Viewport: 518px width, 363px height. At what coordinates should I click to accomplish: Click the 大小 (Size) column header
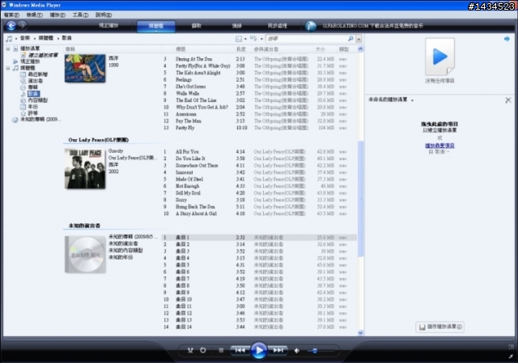click(321, 49)
